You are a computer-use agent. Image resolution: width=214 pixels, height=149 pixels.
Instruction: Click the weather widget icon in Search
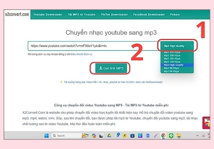tap(85, 136)
